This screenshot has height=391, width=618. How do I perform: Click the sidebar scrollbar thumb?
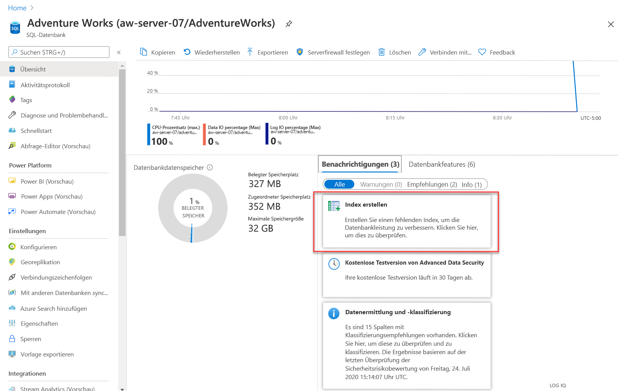coord(122,152)
